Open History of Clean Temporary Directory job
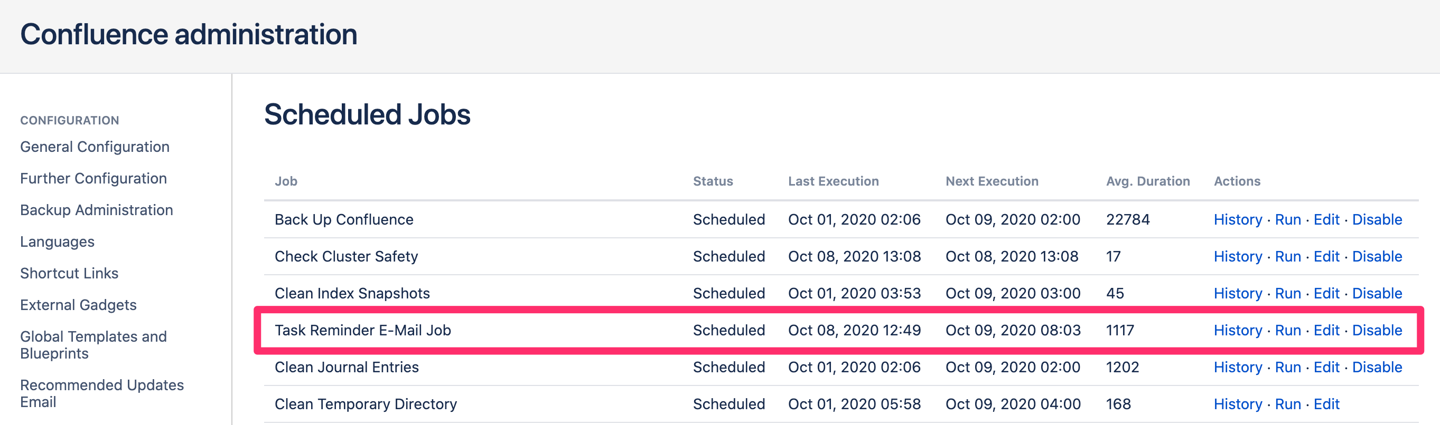This screenshot has width=1440, height=425. click(x=1238, y=404)
